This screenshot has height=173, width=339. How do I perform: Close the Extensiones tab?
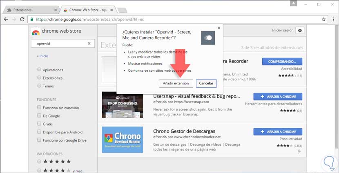click(x=56, y=10)
